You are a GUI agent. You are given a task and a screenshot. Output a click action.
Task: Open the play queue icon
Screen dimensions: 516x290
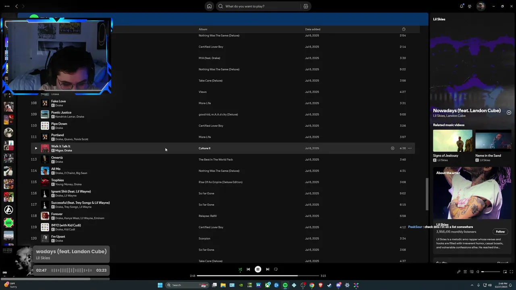(x=465, y=272)
